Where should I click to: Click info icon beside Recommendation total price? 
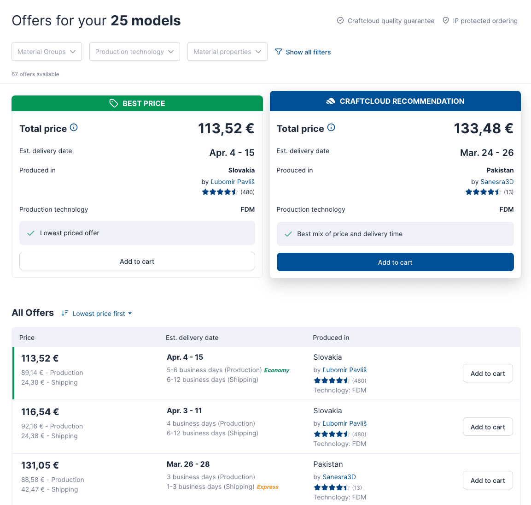pyautogui.click(x=331, y=128)
